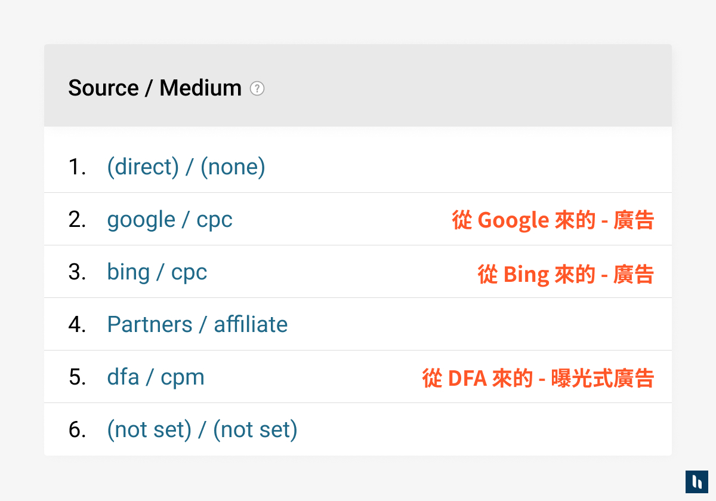Select the bing / cpc link
This screenshot has width=716, height=501.
click(x=157, y=272)
